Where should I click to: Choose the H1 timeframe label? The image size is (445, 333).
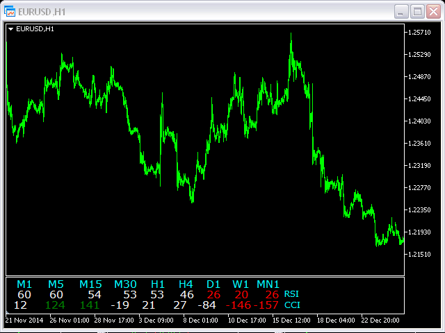tap(158, 284)
